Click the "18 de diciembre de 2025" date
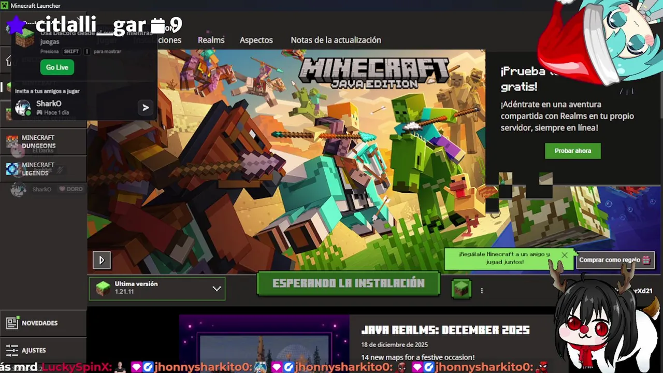The image size is (663, 373). point(395,345)
